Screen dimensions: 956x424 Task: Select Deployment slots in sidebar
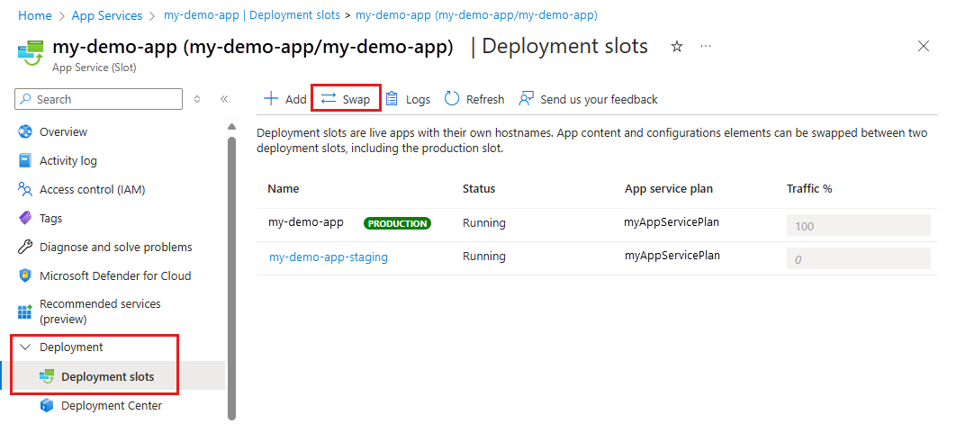(x=108, y=376)
